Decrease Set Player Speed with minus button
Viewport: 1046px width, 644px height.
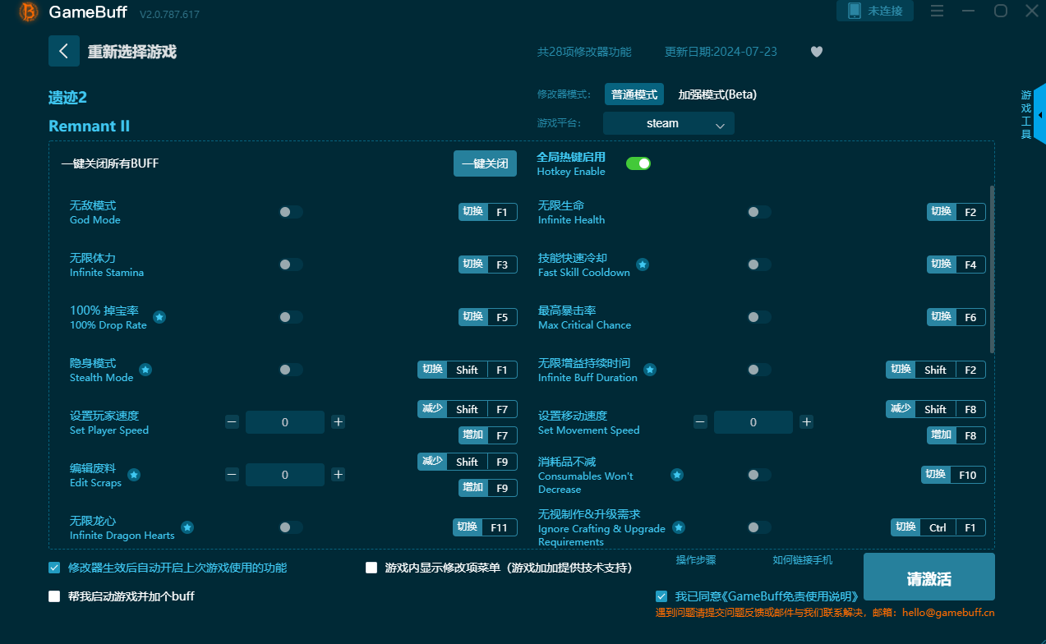(232, 422)
